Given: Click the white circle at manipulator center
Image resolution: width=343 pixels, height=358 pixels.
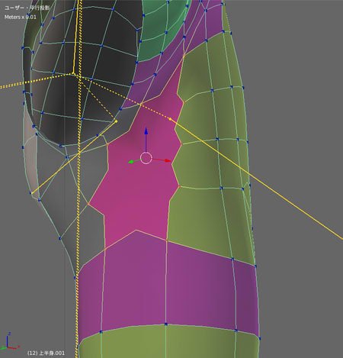Looking at the screenshot, I should pos(146,158).
